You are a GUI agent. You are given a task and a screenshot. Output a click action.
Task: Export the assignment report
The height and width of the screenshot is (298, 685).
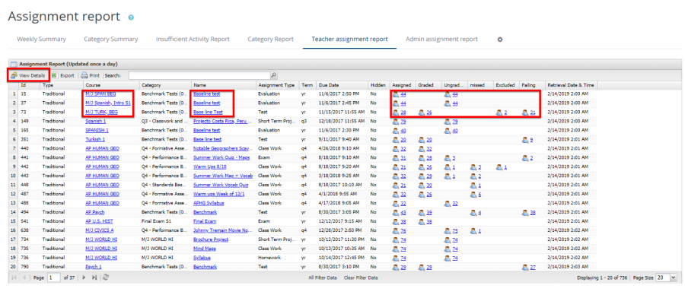tap(63, 75)
